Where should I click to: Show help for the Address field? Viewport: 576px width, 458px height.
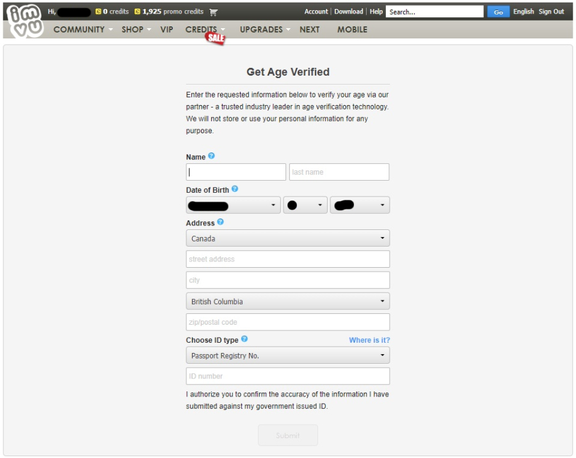click(220, 222)
